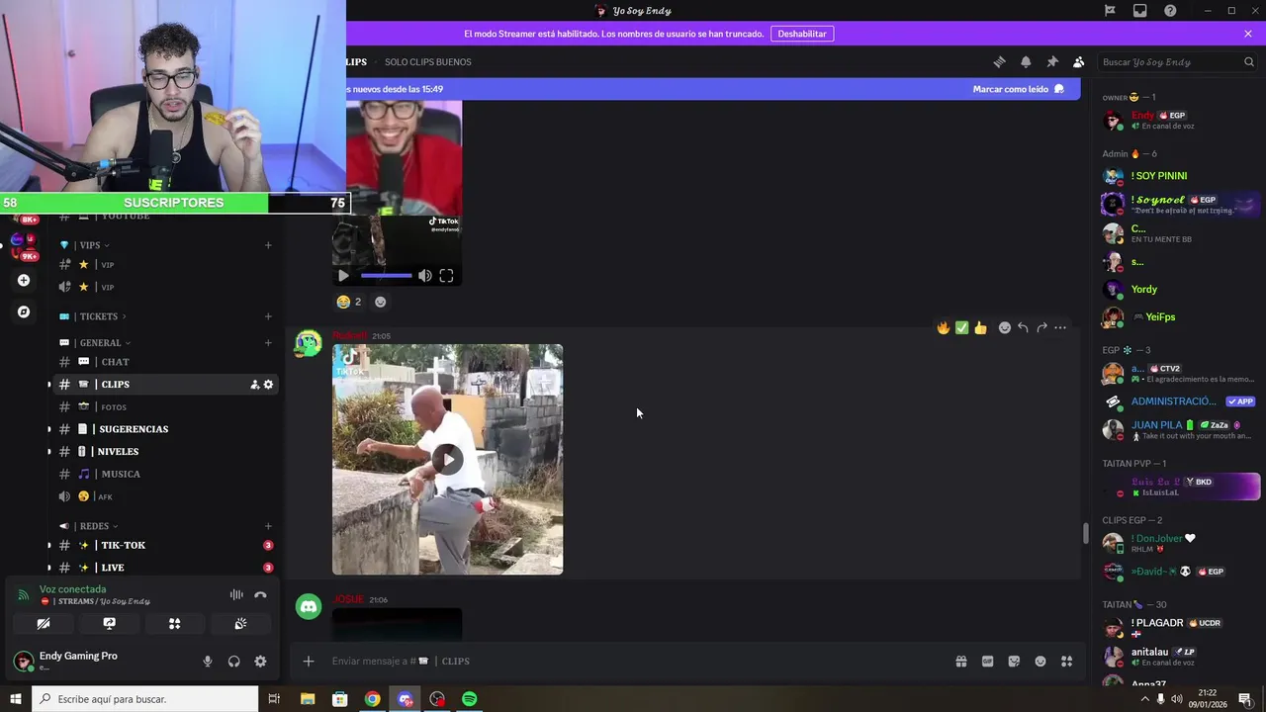Open Spotify from the taskbar
This screenshot has width=1266, height=712.
(470, 699)
